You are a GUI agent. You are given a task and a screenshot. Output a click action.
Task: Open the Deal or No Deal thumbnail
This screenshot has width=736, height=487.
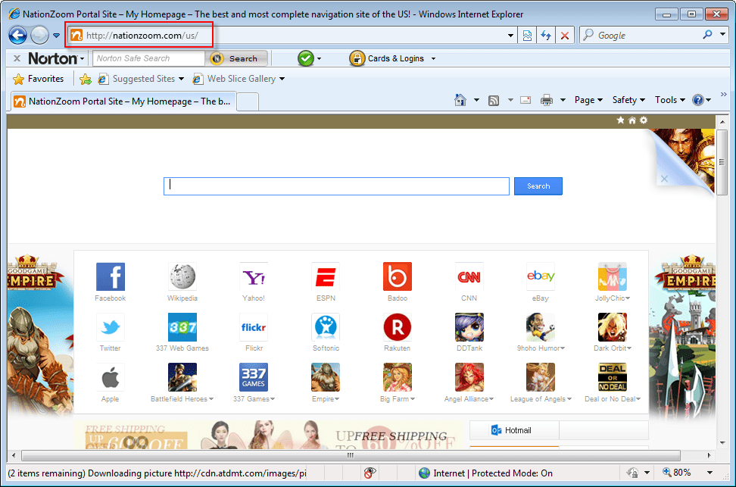point(612,377)
